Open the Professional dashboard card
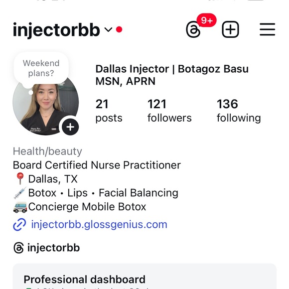Image resolution: width=289 pixels, height=289 pixels. (x=144, y=276)
